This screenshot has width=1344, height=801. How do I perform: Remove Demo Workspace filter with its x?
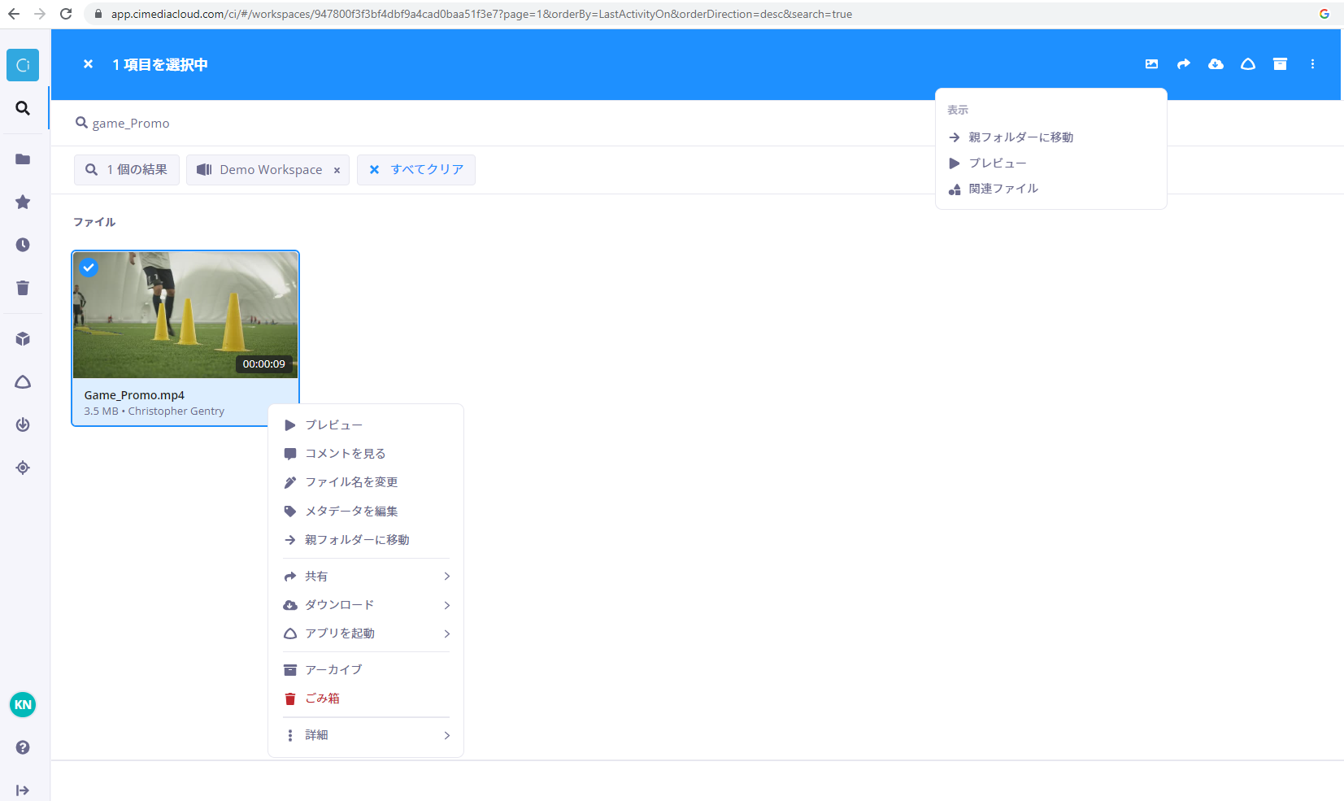[337, 171]
